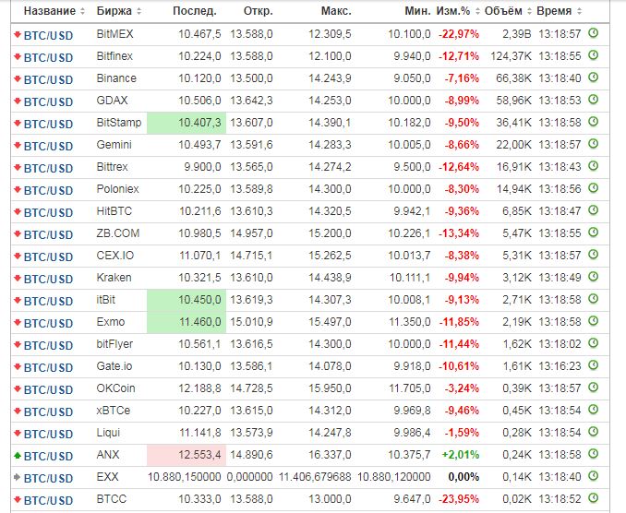Screen dimensions: 626x513
Task: Click the clock icon in the Poloniex row
Action: [594, 188]
